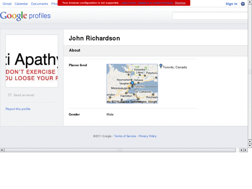Image resolution: width=252 pixels, height=189 pixels.
Task: Open the settings gear icon
Action: click(x=243, y=4)
